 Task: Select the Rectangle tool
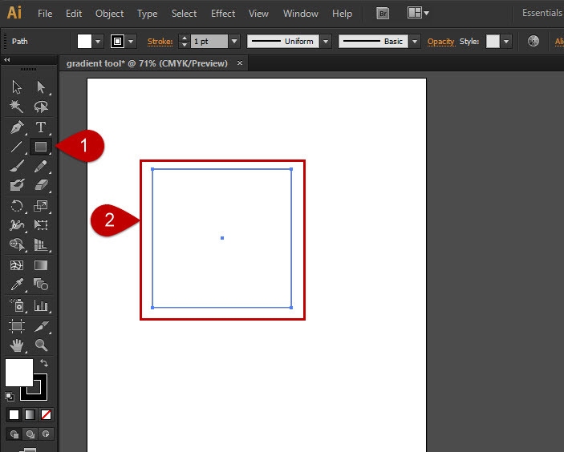(x=40, y=147)
